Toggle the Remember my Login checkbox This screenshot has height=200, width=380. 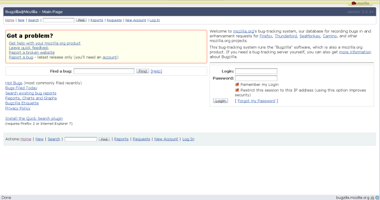point(237,85)
